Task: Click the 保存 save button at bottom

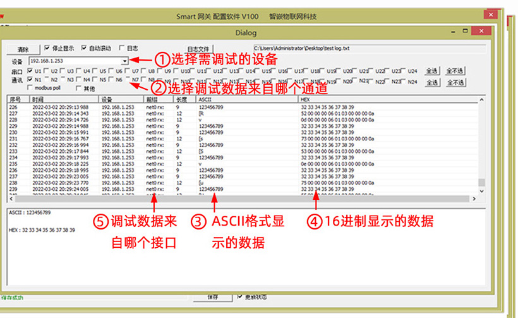Action: pos(213,296)
